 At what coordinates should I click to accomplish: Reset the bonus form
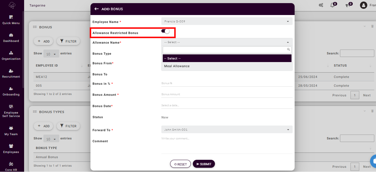180,164
